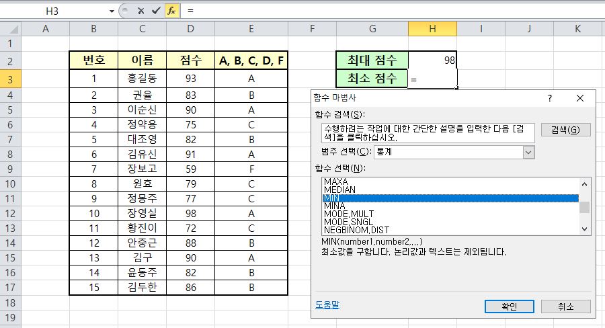Click the fx Insert Function icon
The image size is (605, 328).
(171, 11)
